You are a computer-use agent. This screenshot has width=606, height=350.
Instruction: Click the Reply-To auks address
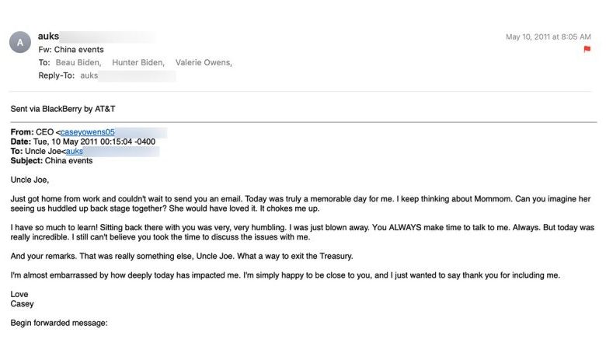coord(89,75)
